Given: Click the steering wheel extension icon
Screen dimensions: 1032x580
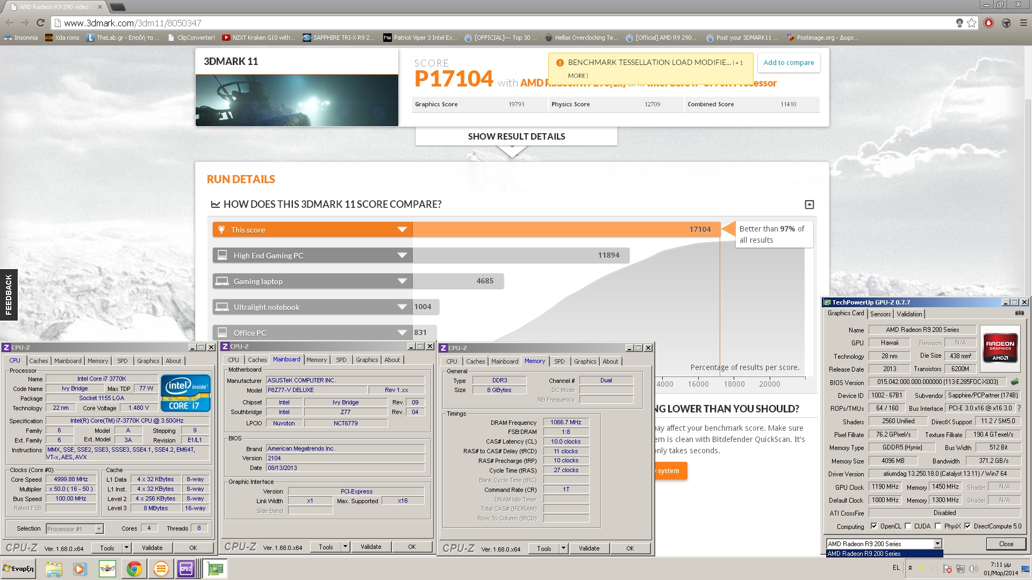Looking at the screenshot, I should click(x=1006, y=23).
